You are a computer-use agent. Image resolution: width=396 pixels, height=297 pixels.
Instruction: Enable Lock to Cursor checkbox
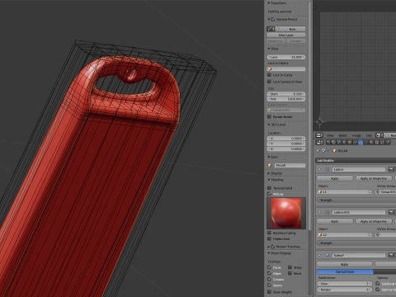[x=270, y=75]
